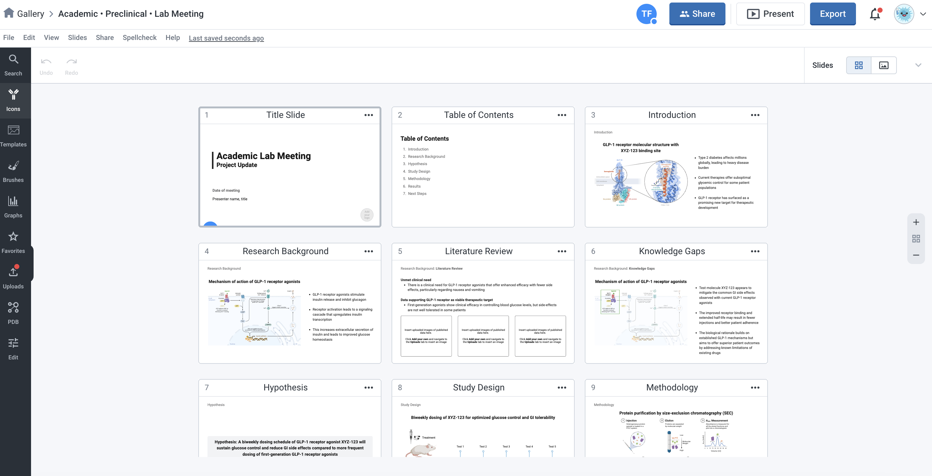Click the notification bell icon
Viewport: 932px width, 476px height.
875,14
